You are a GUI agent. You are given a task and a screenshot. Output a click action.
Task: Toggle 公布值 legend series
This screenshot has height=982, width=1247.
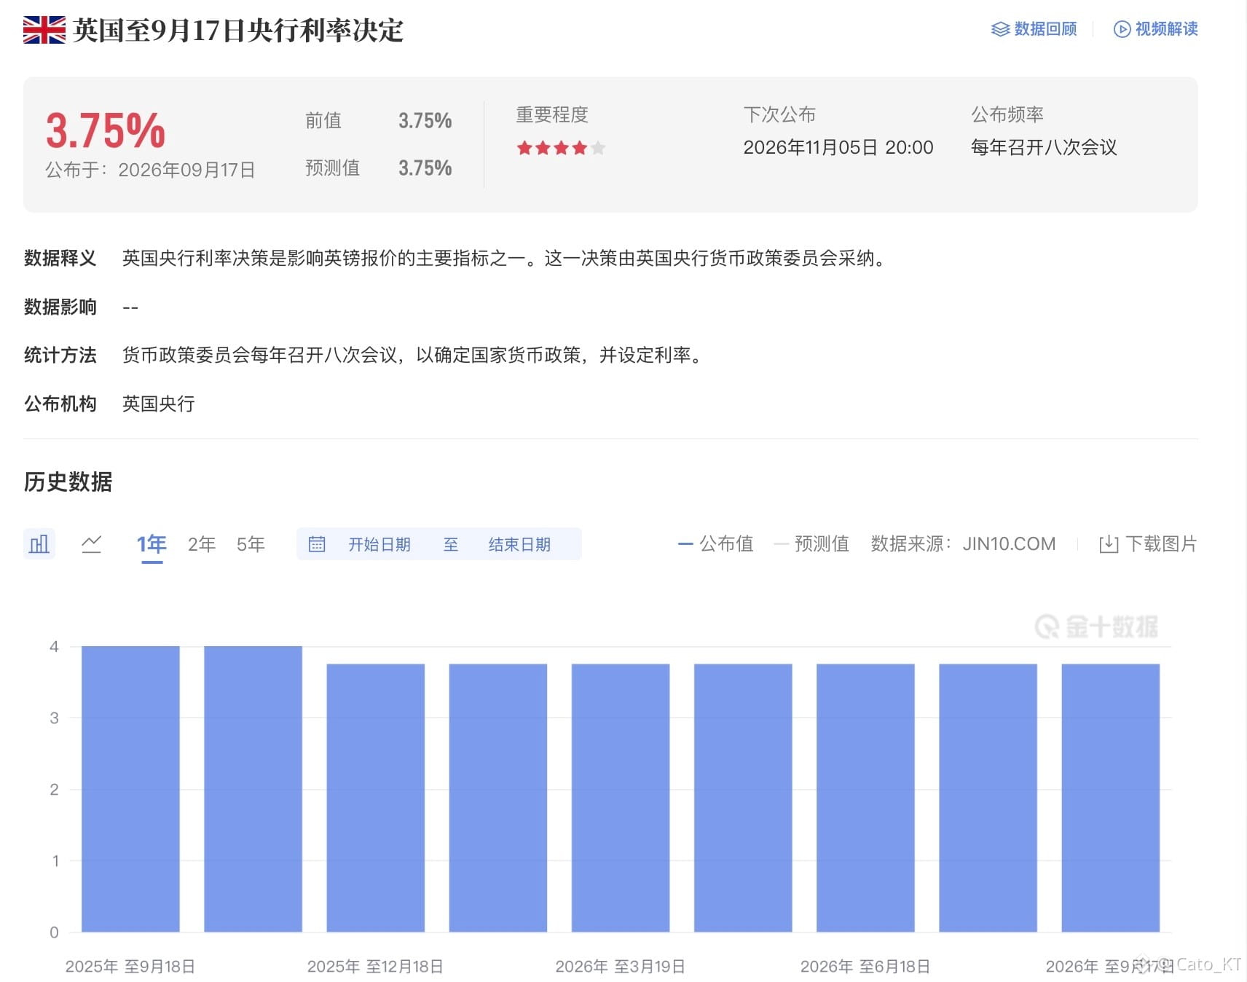point(715,543)
